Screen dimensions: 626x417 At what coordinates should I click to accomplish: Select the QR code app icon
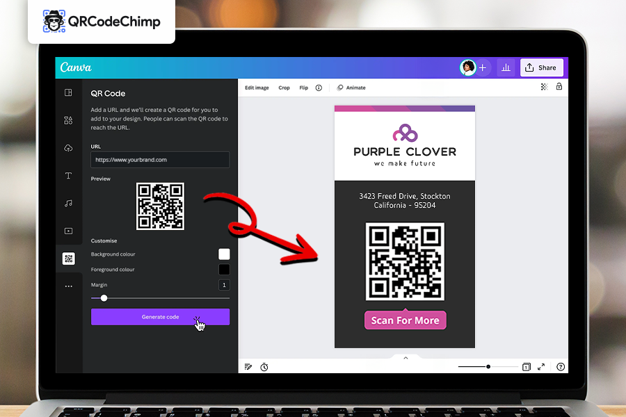point(68,259)
